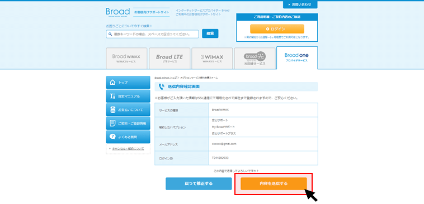This screenshot has width=424, height=204.
Task: Submit with 内容を送信する orange button
Action: [274, 183]
